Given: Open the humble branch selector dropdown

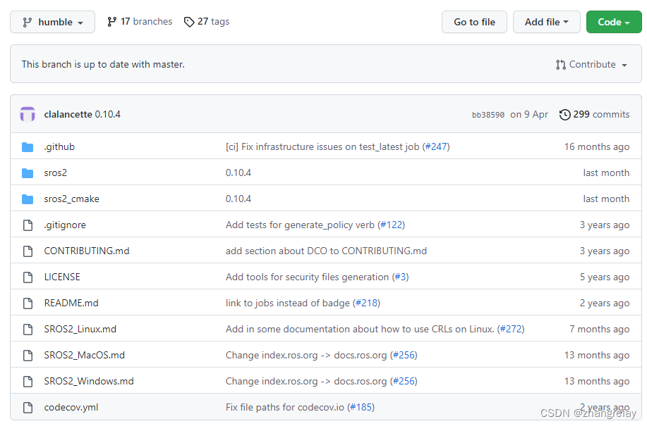Looking at the screenshot, I should coord(52,22).
